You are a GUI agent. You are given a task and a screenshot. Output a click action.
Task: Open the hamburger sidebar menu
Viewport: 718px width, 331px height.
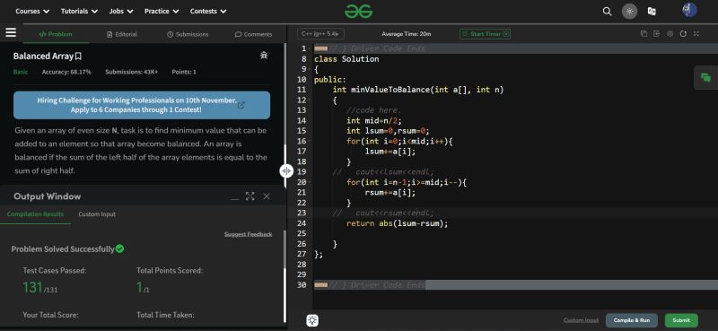click(11, 32)
